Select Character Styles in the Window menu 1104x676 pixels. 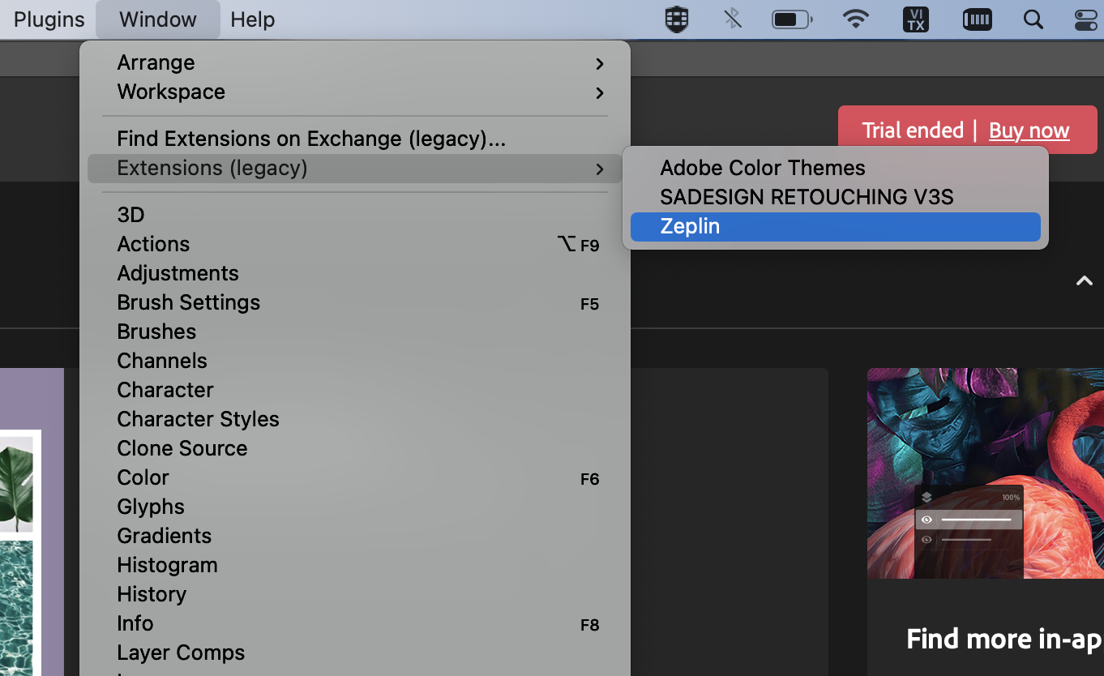point(198,420)
